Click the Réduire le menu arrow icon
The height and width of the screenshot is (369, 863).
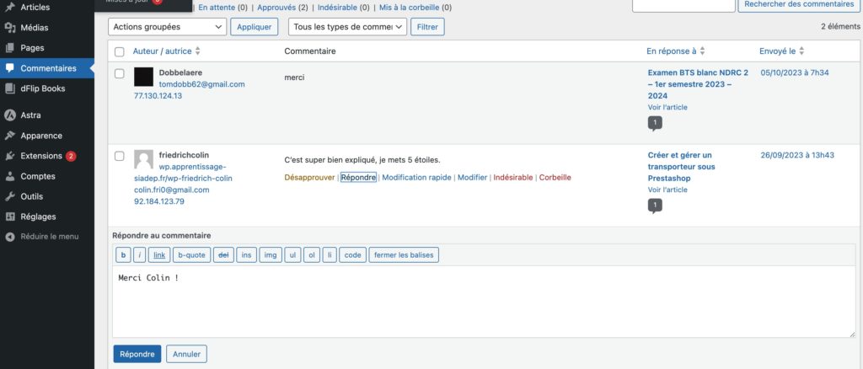(9, 237)
